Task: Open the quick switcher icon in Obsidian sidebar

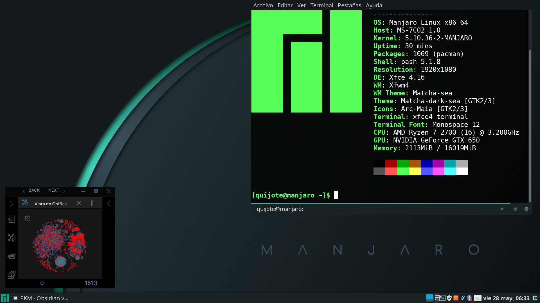Action: point(12,219)
